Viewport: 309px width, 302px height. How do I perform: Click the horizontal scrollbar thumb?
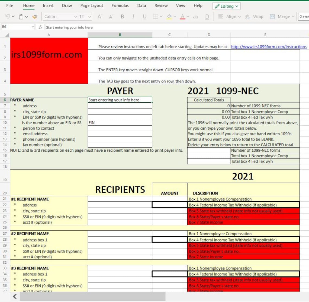[x=93, y=297]
